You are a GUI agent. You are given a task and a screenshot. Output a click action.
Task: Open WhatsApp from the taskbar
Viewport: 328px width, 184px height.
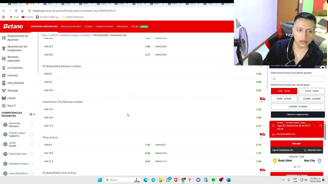click(x=168, y=180)
